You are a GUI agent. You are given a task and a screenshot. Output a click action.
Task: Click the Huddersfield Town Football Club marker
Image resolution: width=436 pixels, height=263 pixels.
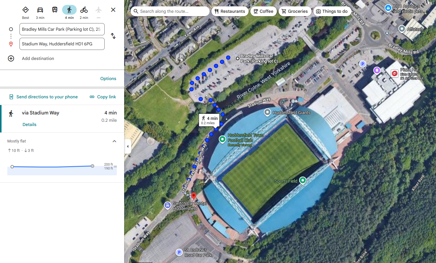222,139
